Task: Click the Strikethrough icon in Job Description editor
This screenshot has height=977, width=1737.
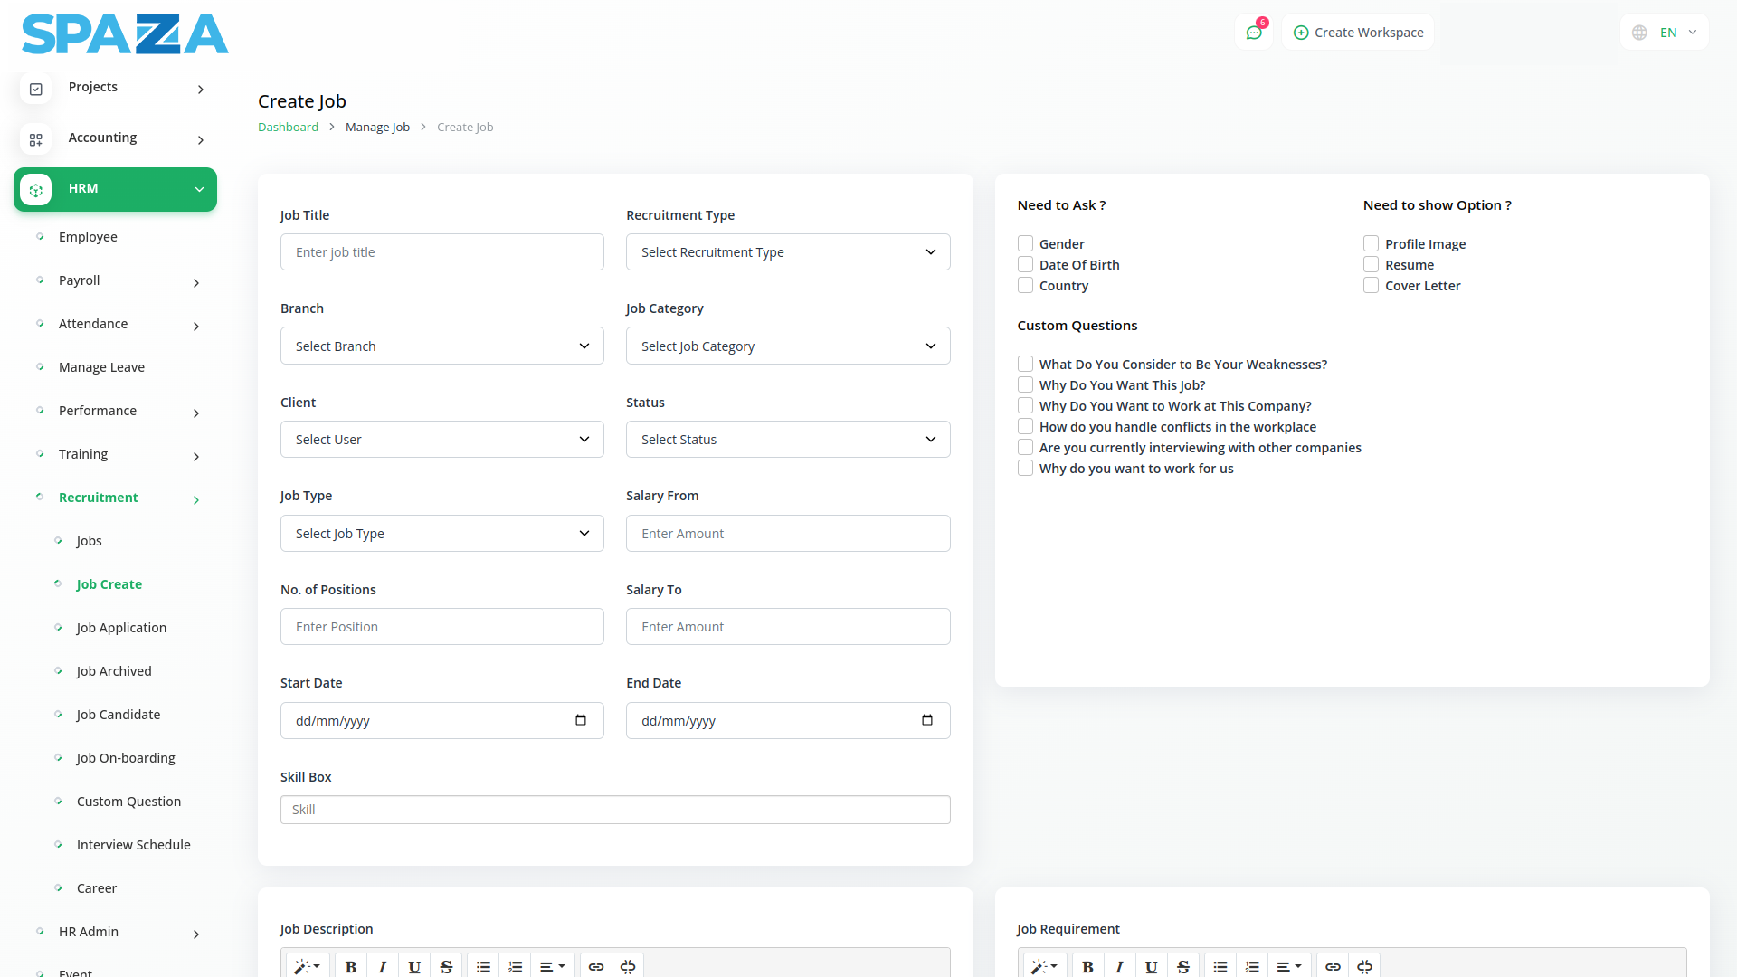Action: point(446,966)
